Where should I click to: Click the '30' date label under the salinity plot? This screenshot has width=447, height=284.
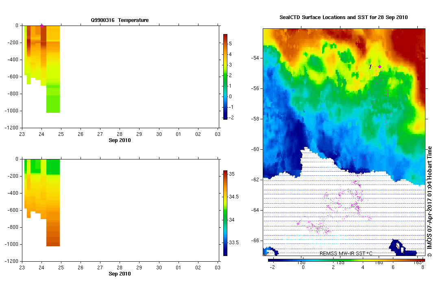(159, 268)
